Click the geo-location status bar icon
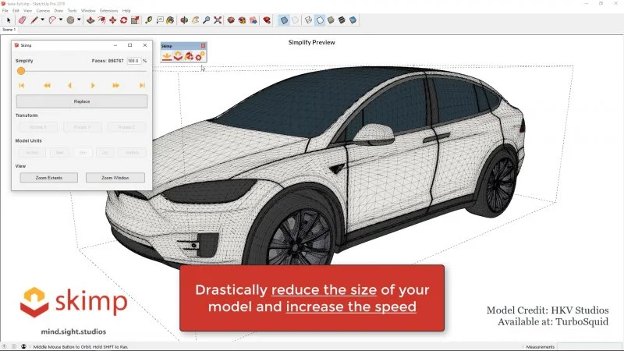 [x=5, y=346]
